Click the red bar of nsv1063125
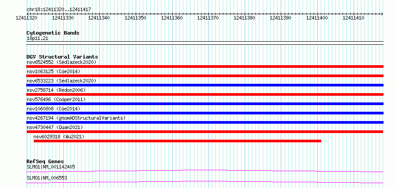 tap(205, 76)
